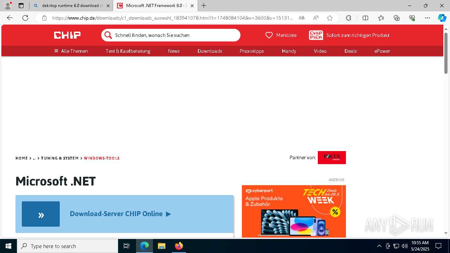Viewport: 450px width, 253px height.
Task: Open Test & Kaufberatung menu
Action: click(128, 51)
